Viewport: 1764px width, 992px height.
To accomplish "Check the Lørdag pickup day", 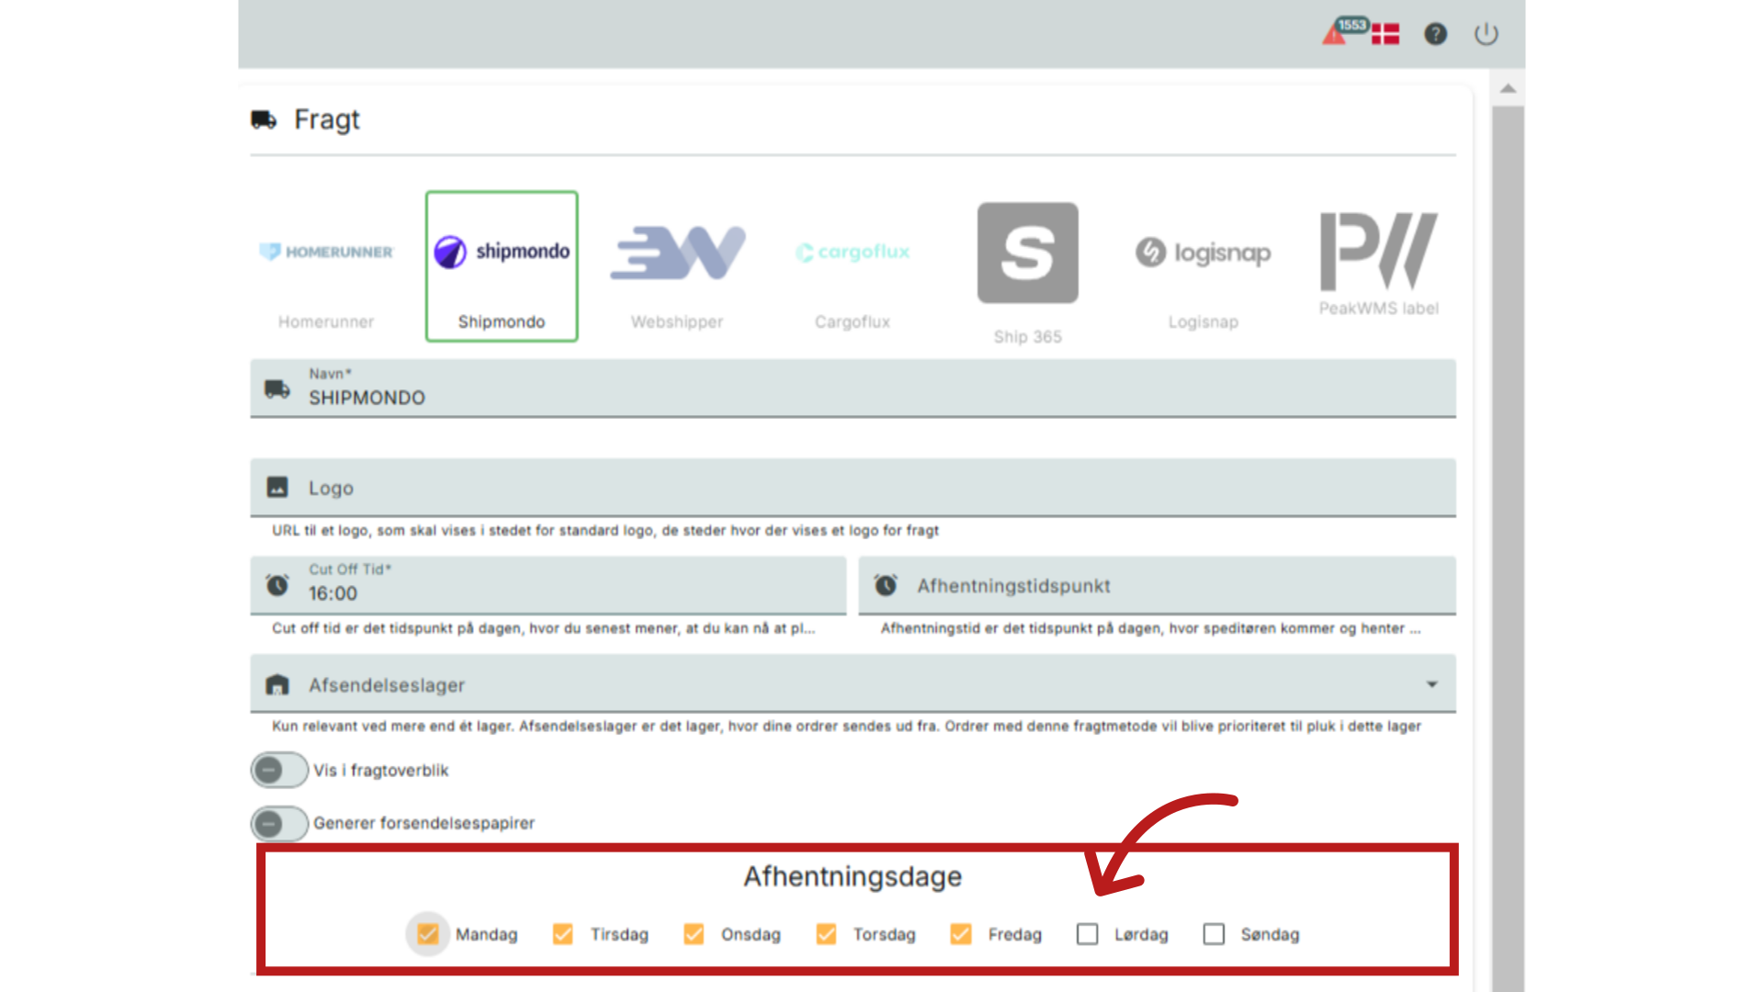I will (1087, 934).
